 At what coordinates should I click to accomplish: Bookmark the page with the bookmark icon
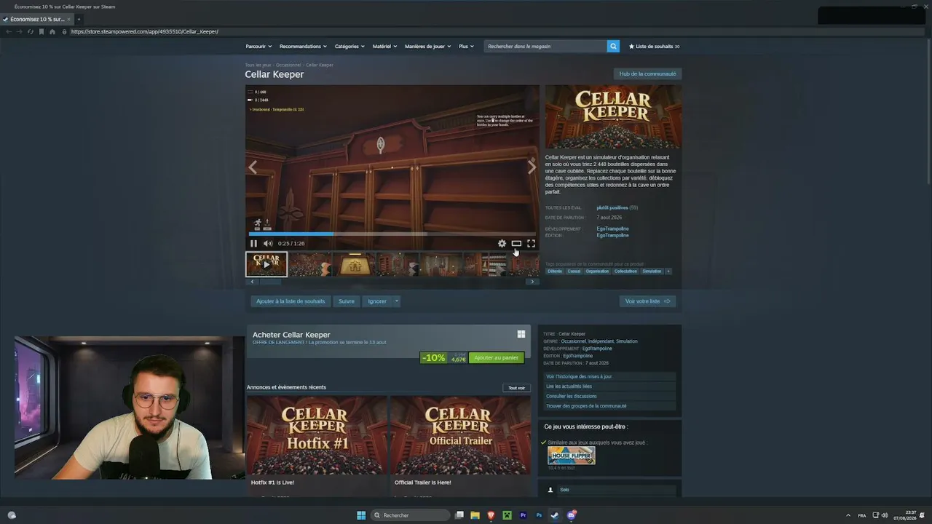(x=42, y=32)
